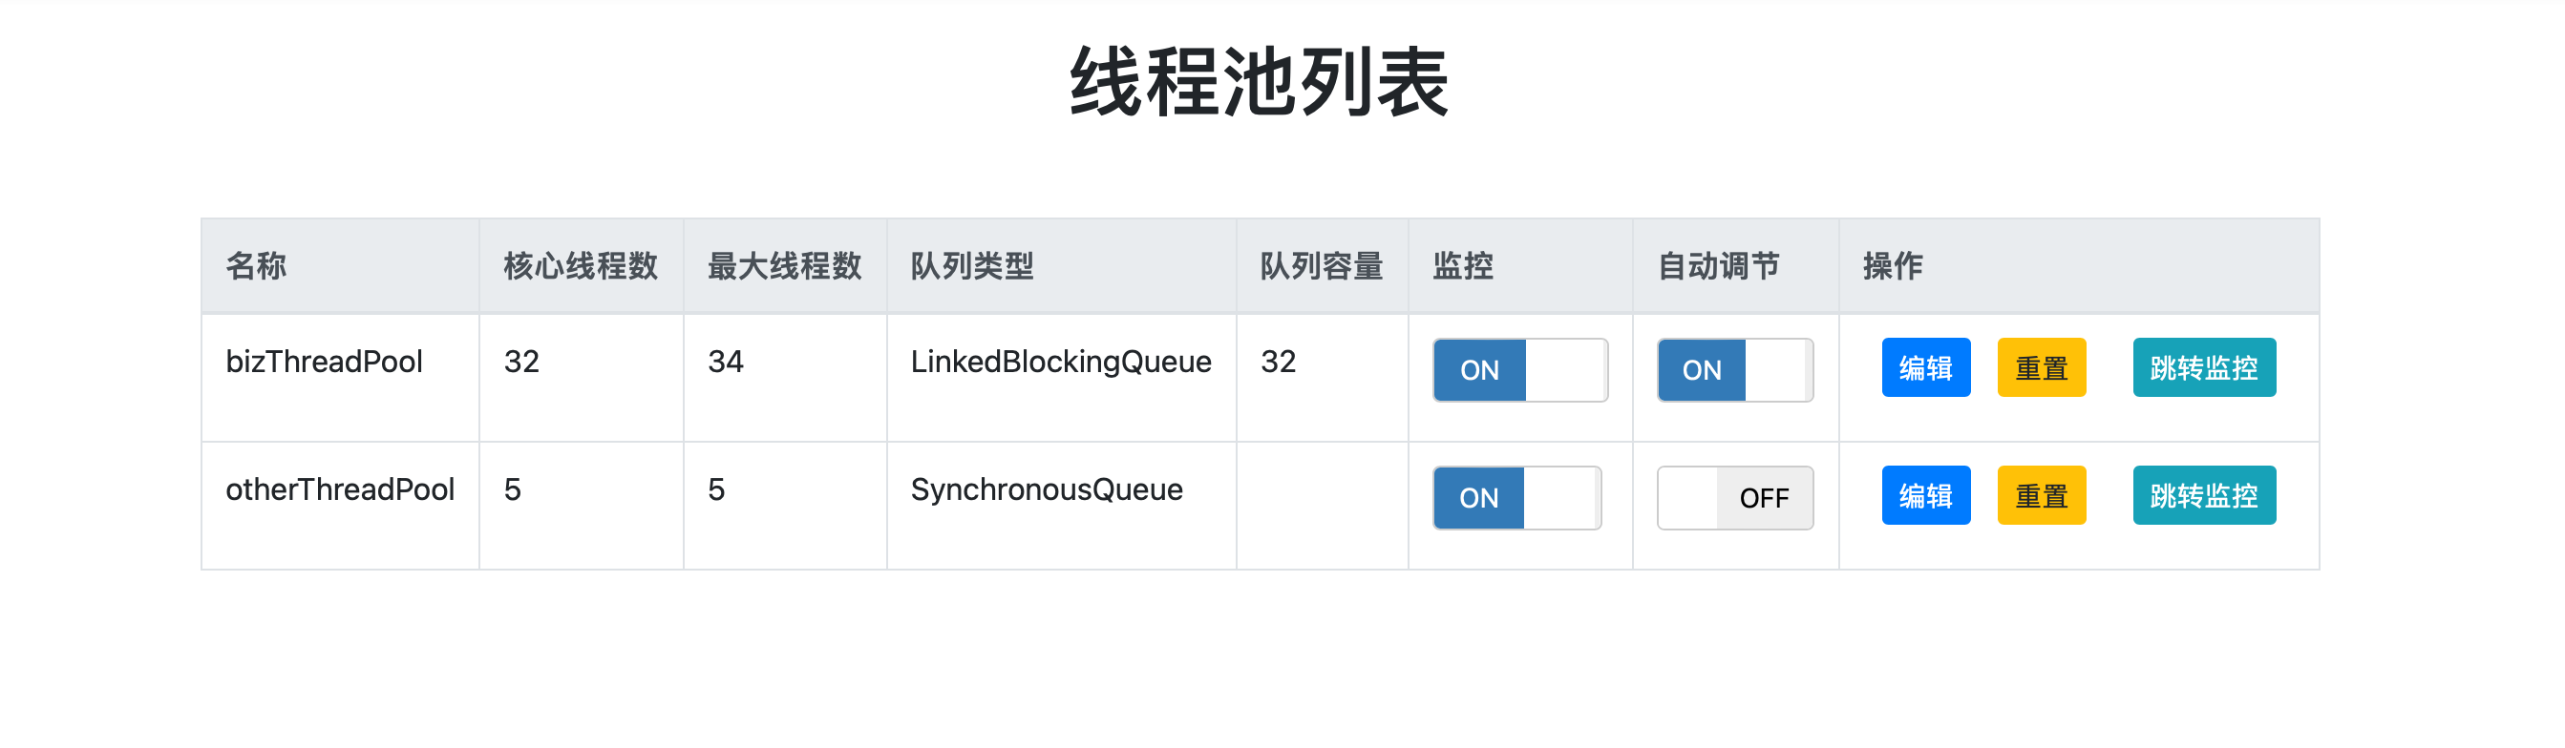Jump to monitoring for otherThreadPool
The image size is (2565, 748).
coord(2202,495)
